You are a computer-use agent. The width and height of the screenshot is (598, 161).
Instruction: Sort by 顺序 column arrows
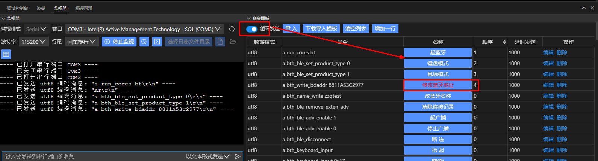point(504,42)
